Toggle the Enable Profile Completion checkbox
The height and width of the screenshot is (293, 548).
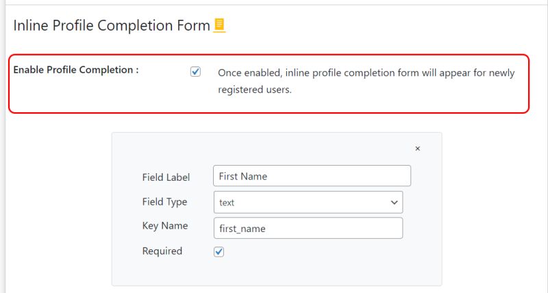[x=196, y=72]
